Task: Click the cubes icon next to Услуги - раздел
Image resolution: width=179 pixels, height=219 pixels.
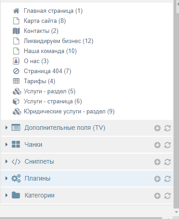Action: [17, 91]
